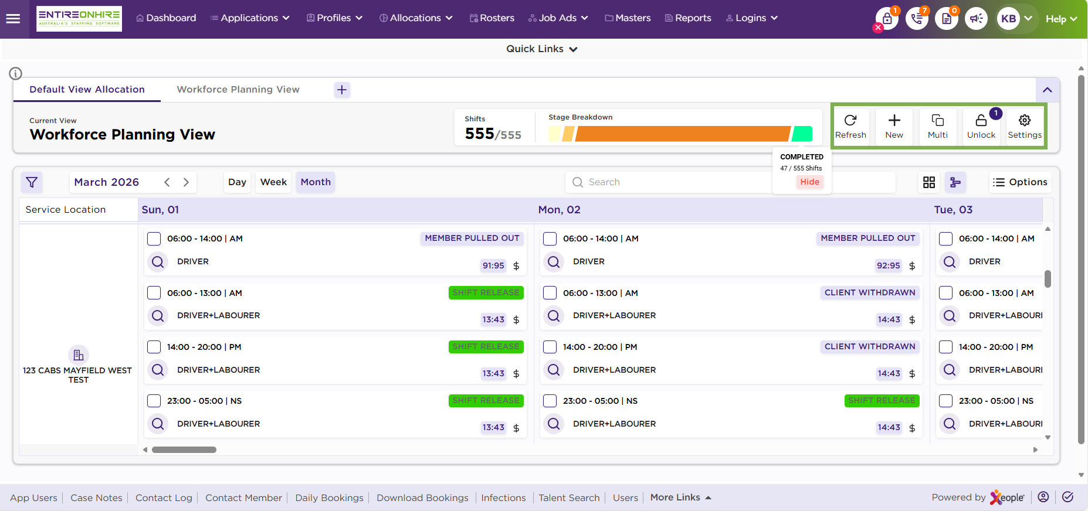This screenshot has width=1088, height=511.
Task: Open the filter funnel icon
Action: coord(32,182)
